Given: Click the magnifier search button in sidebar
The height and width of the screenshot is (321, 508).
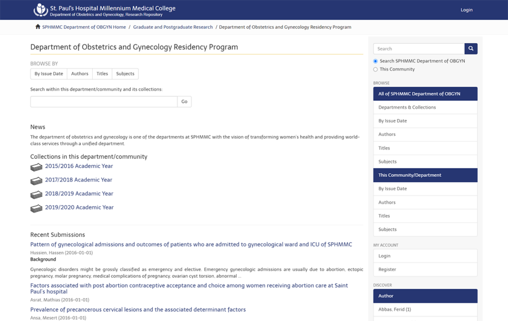Looking at the screenshot, I should [x=471, y=49].
